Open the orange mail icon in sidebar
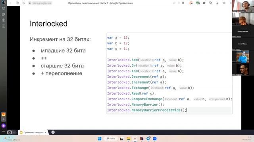The height and width of the screenshot is (142, 254). pyautogui.click(x=4, y=114)
